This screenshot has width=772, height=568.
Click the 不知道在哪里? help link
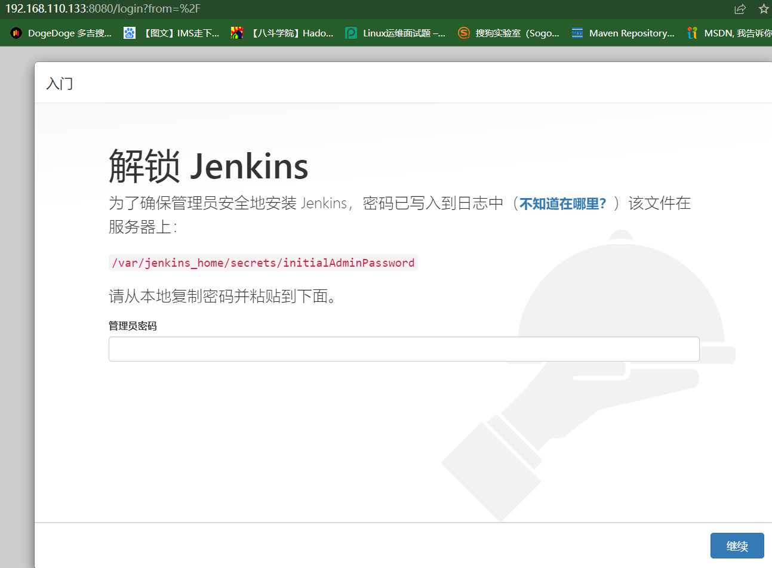pos(562,203)
